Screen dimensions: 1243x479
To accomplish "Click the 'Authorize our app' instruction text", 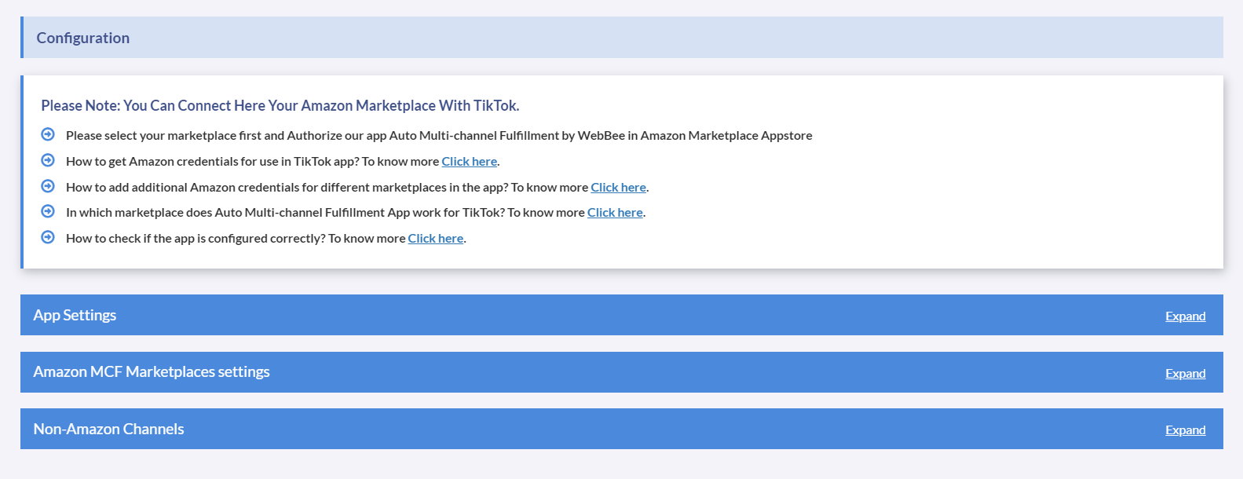I will (x=439, y=136).
